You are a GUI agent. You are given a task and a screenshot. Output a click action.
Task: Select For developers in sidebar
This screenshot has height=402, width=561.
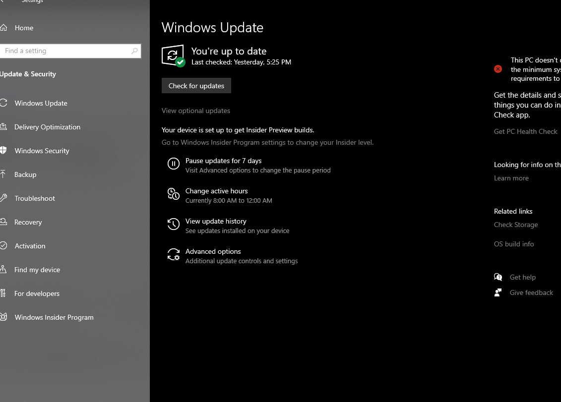click(37, 293)
